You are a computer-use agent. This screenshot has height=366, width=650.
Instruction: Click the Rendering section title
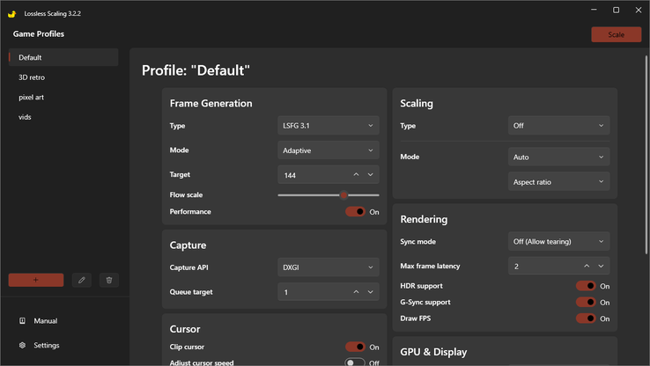pyautogui.click(x=424, y=219)
